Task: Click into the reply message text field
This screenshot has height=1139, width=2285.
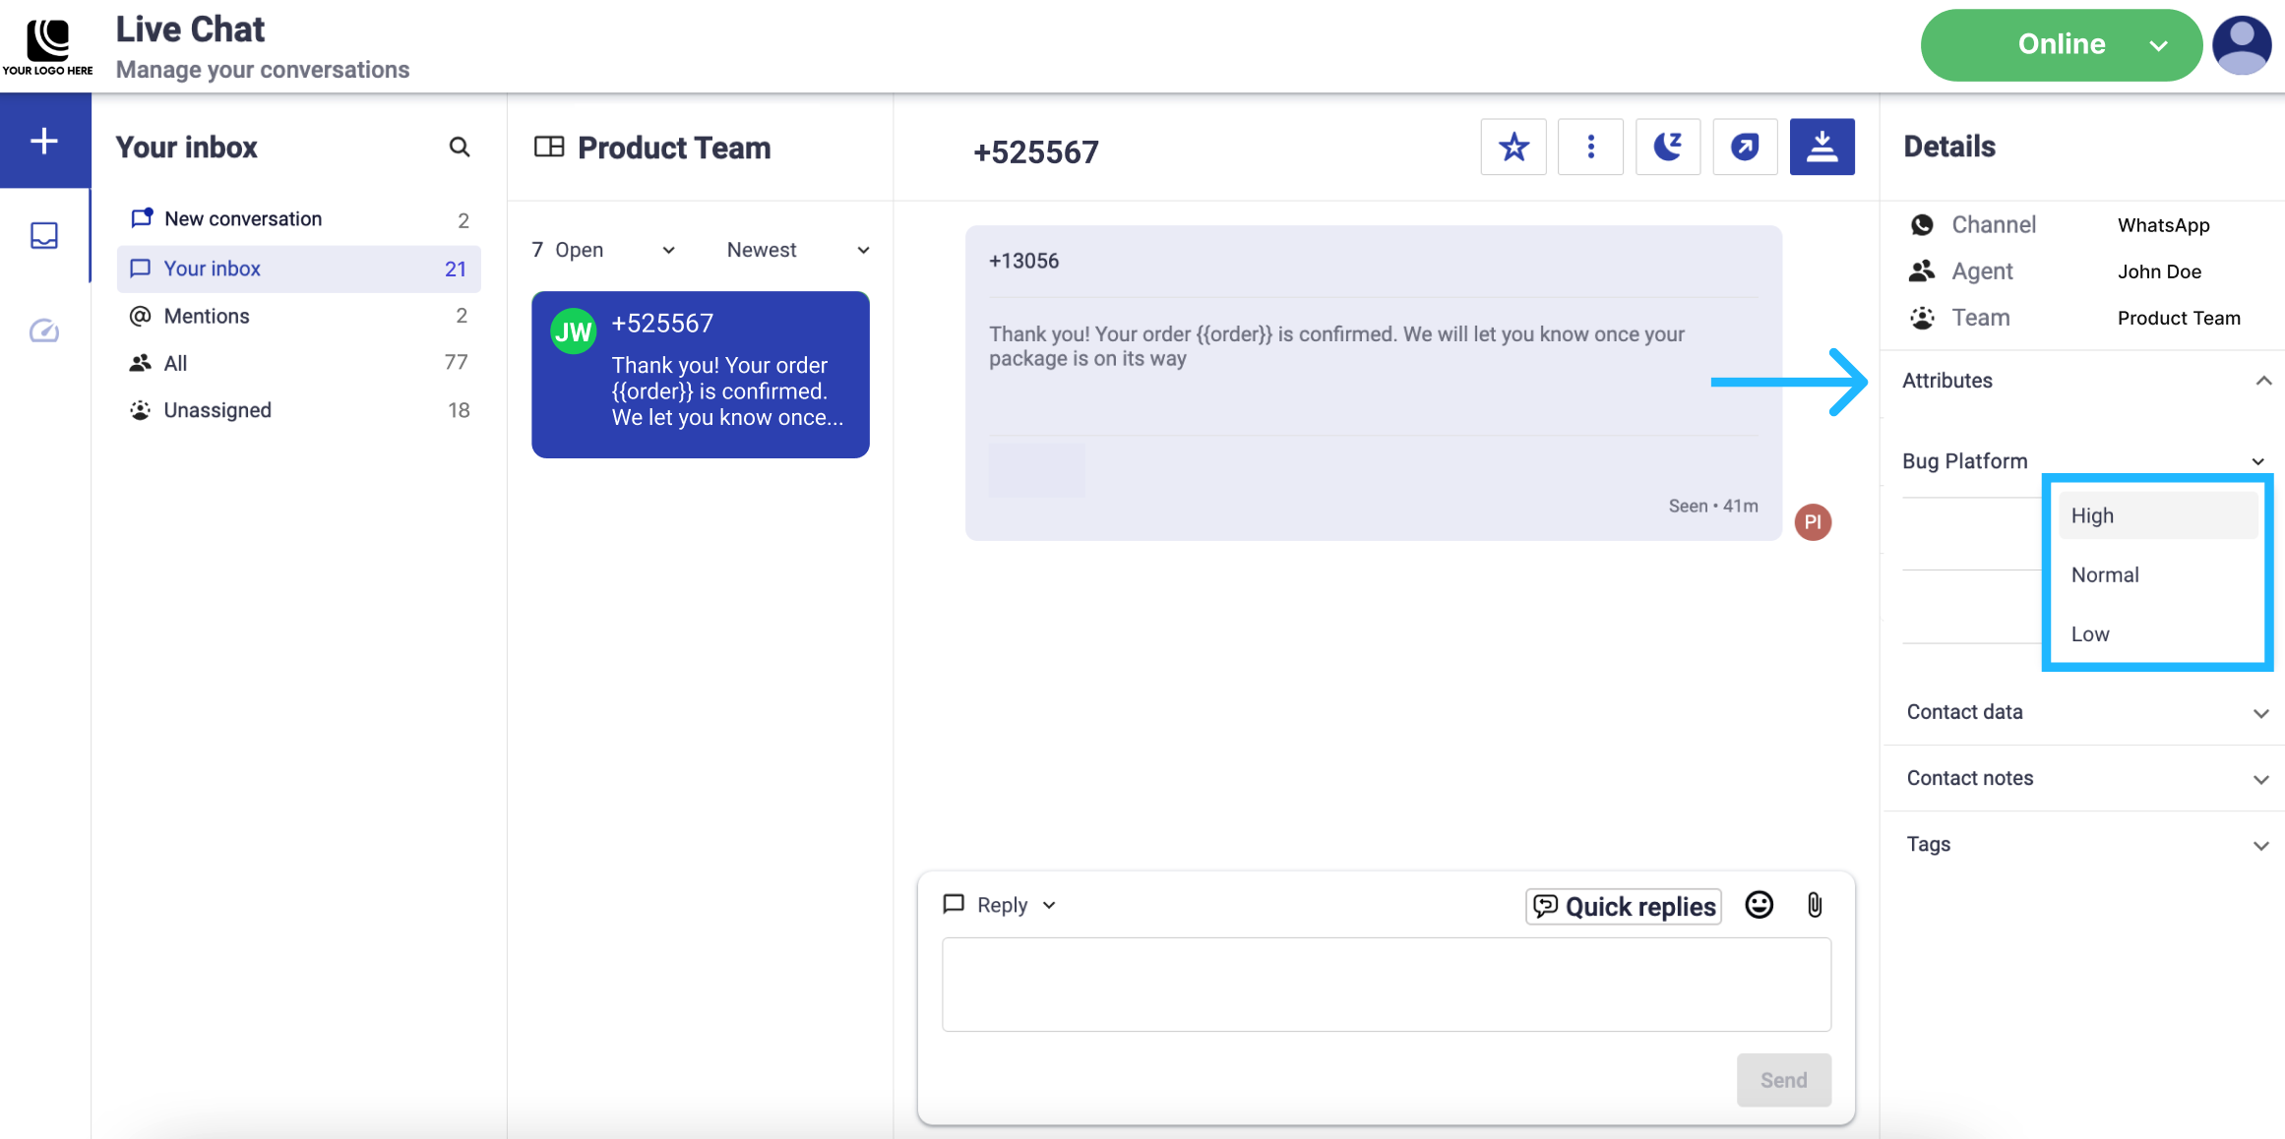Action: (x=1386, y=984)
